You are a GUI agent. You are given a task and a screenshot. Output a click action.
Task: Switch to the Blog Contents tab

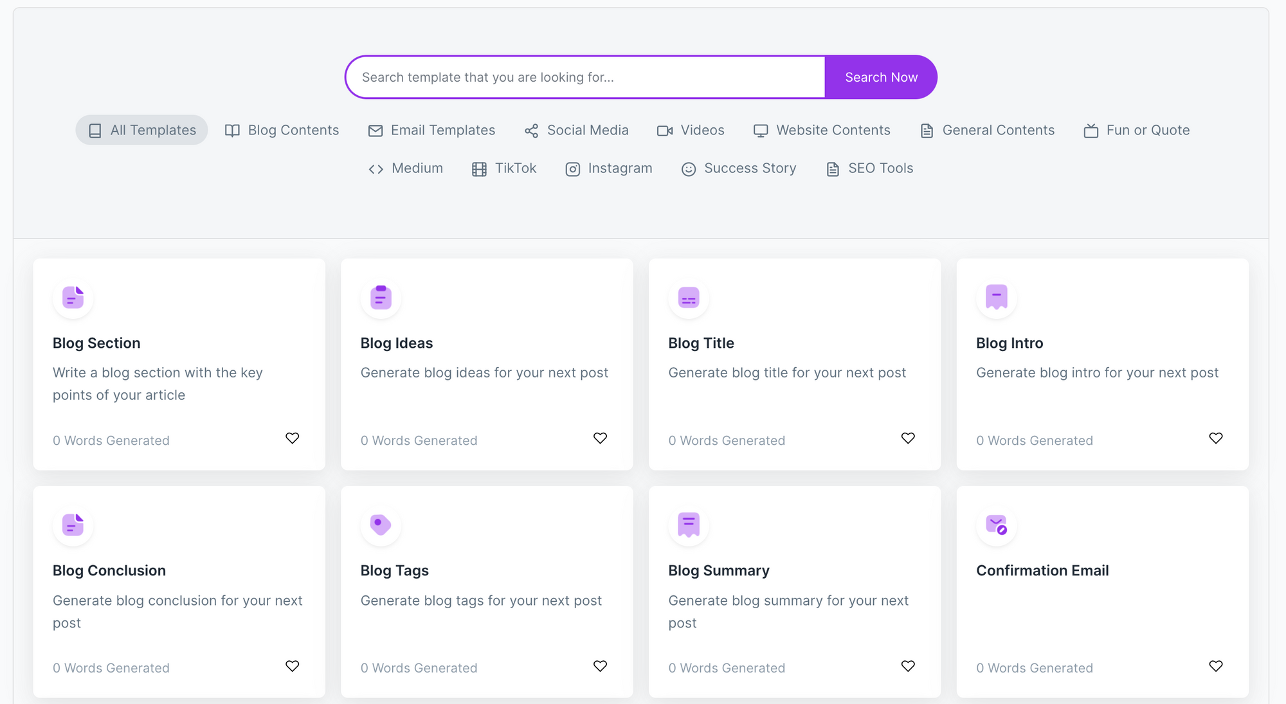coord(282,131)
